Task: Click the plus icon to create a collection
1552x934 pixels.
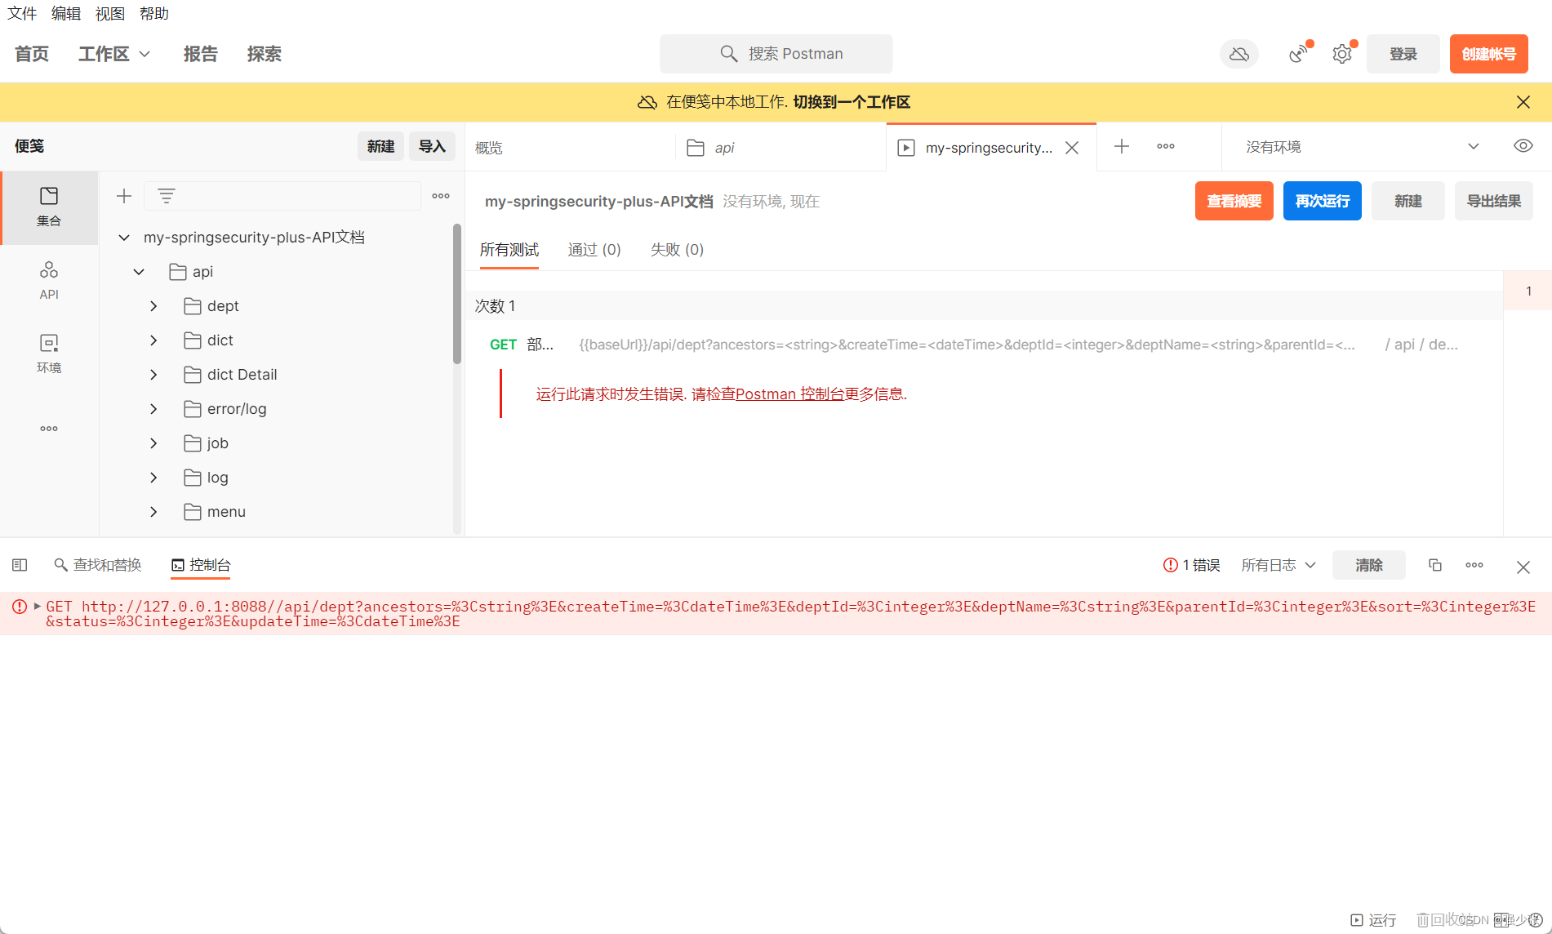Action: click(124, 196)
